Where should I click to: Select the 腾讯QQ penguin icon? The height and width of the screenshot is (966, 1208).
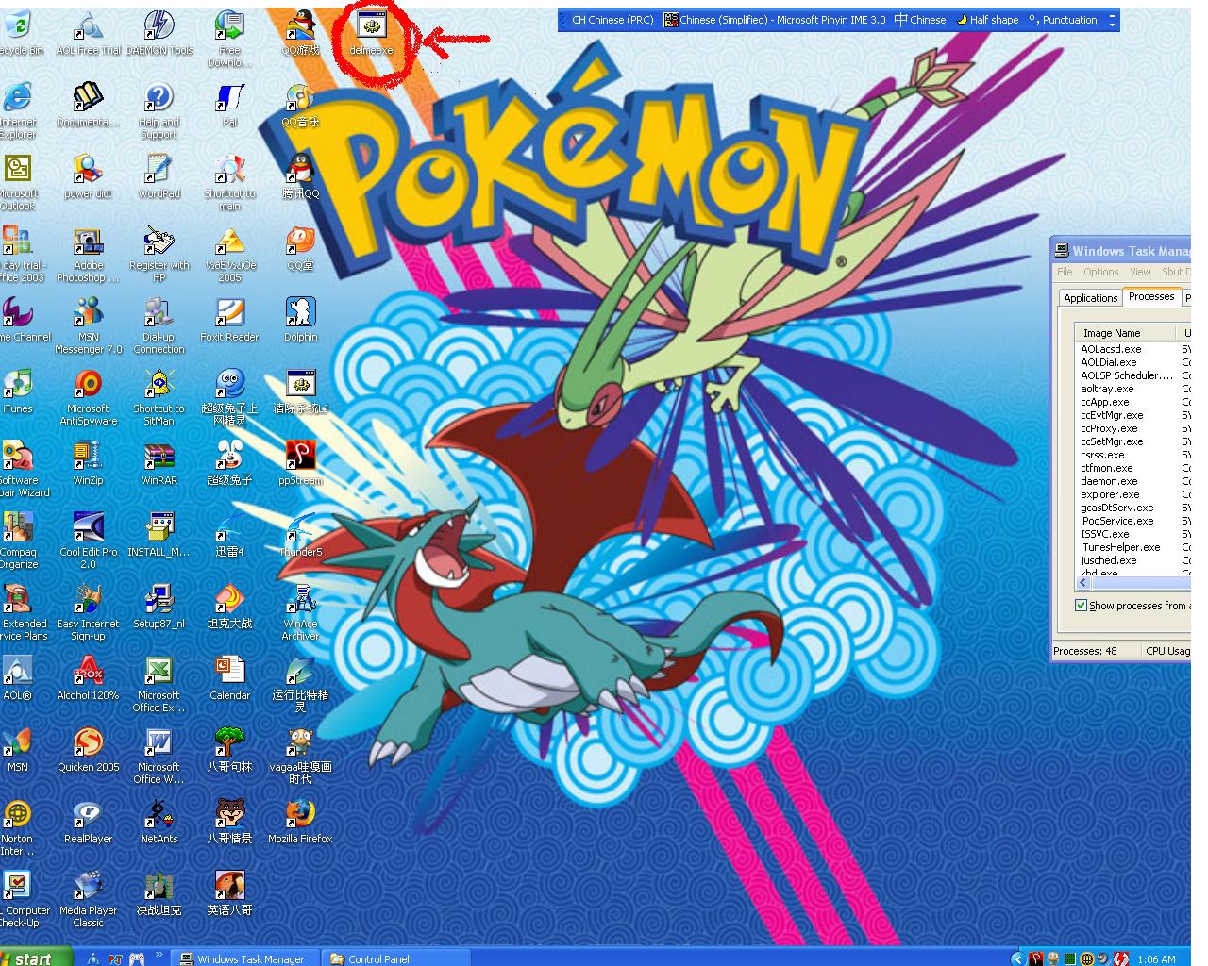[x=300, y=176]
